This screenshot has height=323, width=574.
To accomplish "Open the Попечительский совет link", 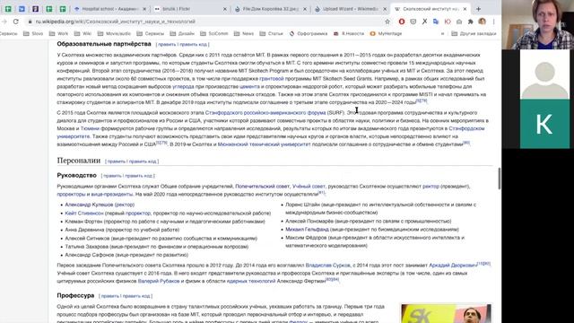I will [262, 187].
